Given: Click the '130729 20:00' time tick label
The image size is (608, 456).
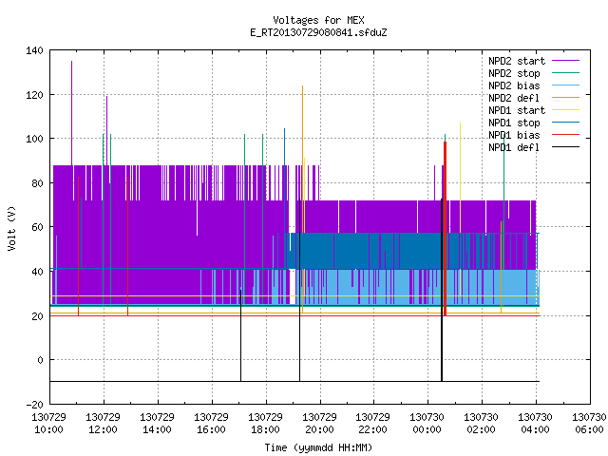Looking at the screenshot, I should click(x=319, y=424).
